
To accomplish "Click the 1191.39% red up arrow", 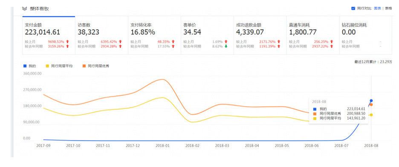I will tap(279, 46).
